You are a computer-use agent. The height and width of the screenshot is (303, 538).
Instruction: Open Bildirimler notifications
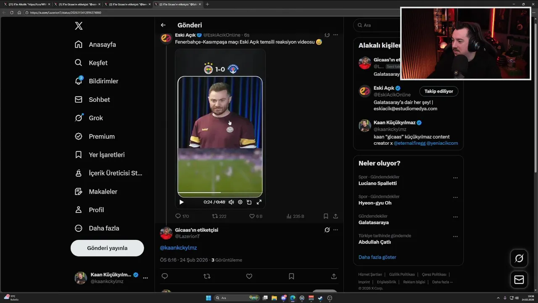pos(96,81)
